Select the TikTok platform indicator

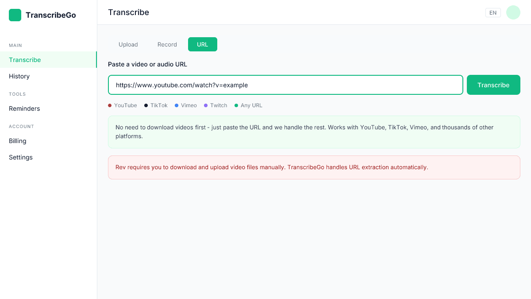155,105
